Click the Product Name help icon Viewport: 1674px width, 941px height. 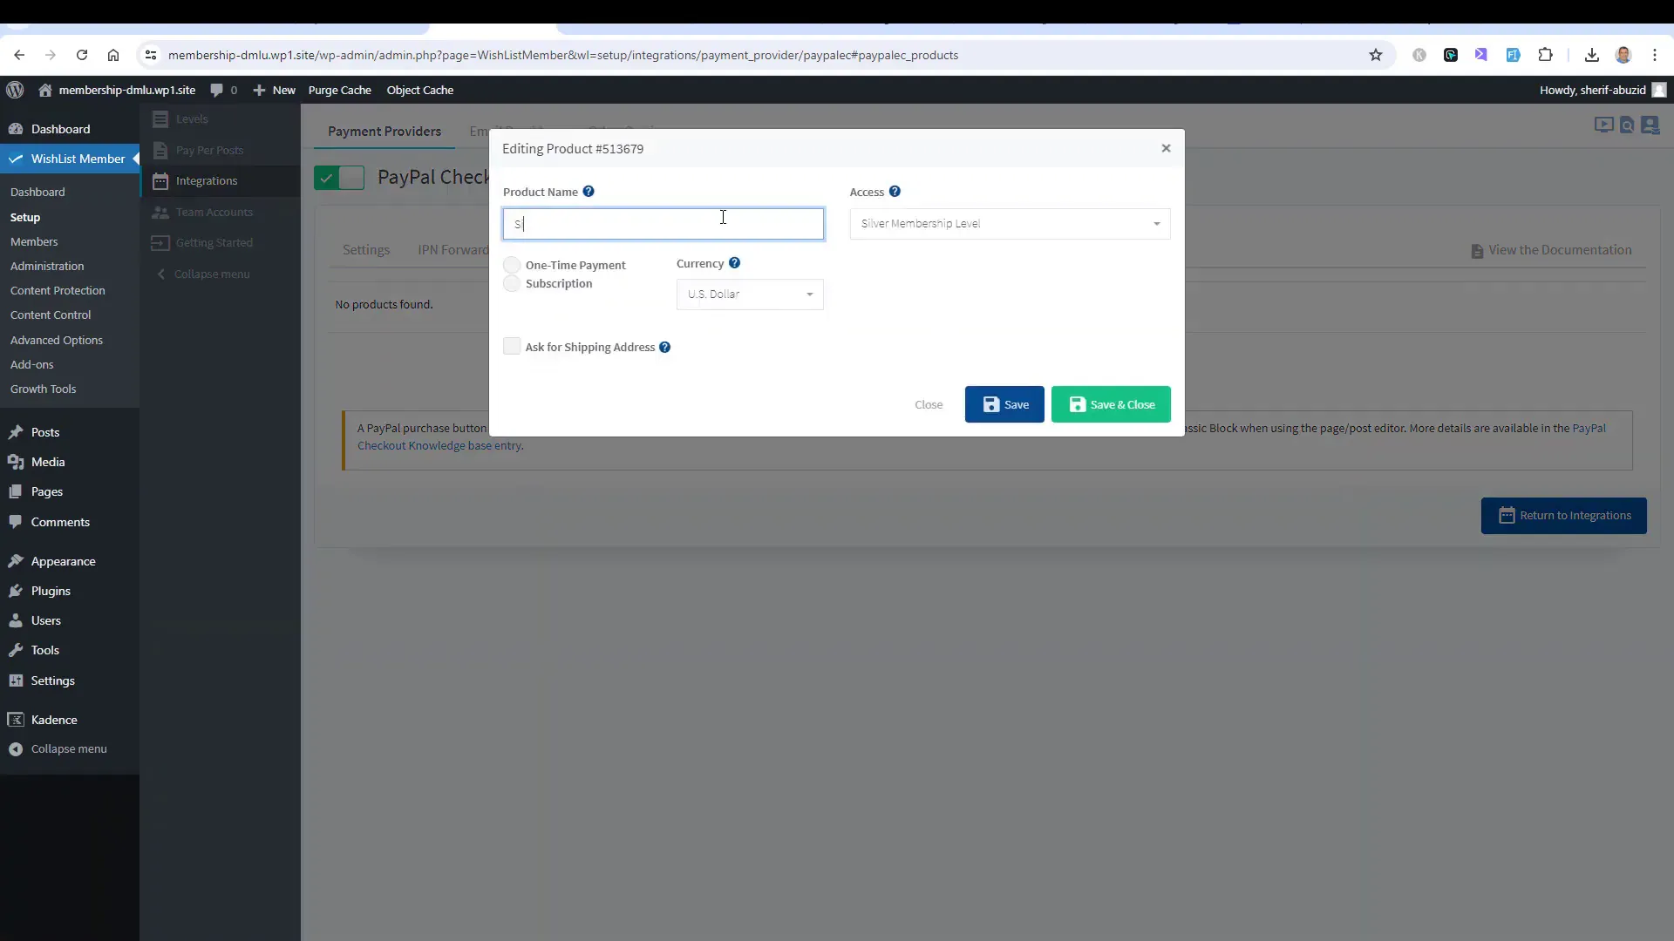point(589,192)
